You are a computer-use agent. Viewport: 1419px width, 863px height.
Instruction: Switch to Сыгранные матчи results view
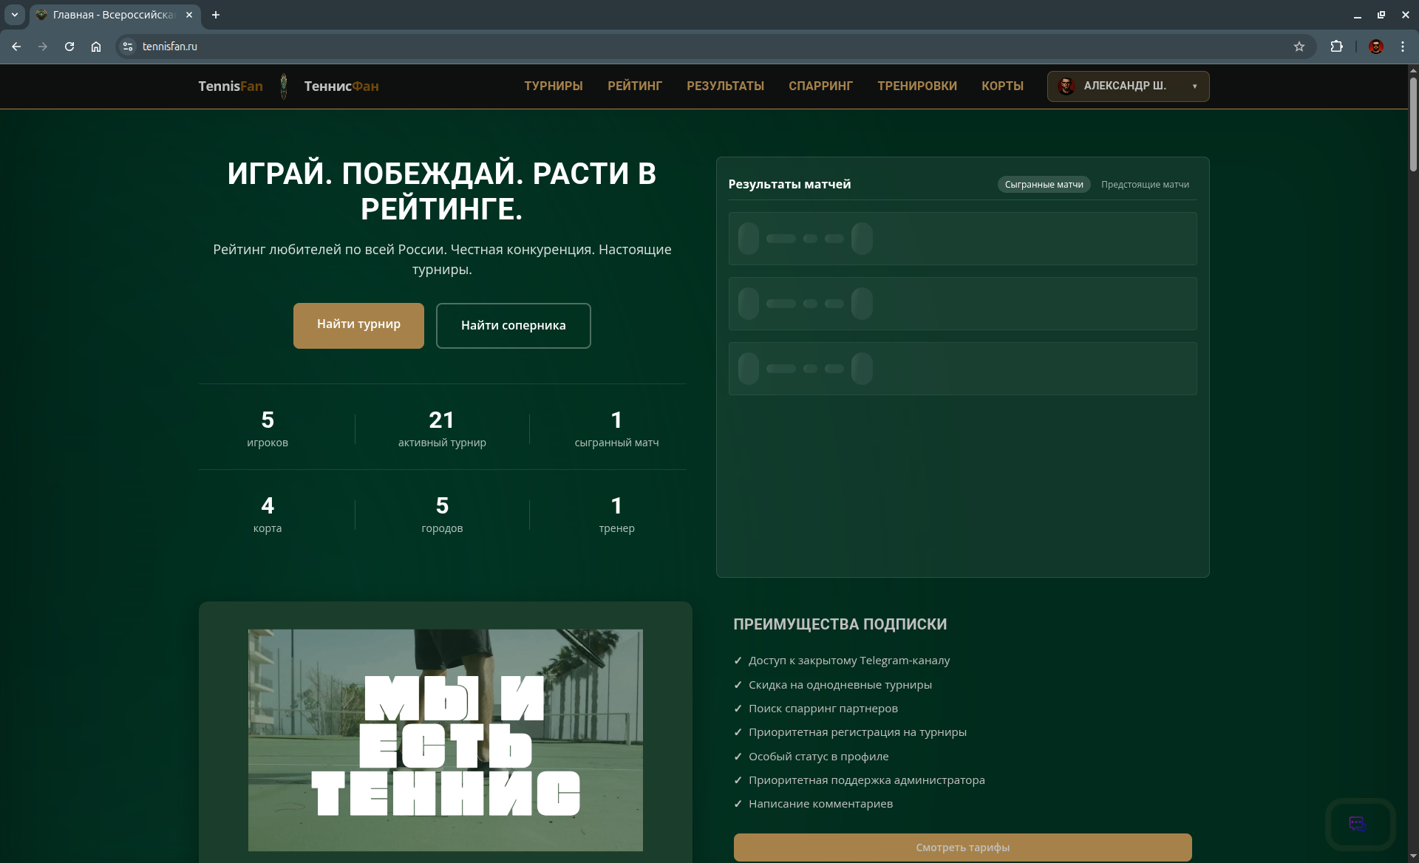pos(1044,184)
